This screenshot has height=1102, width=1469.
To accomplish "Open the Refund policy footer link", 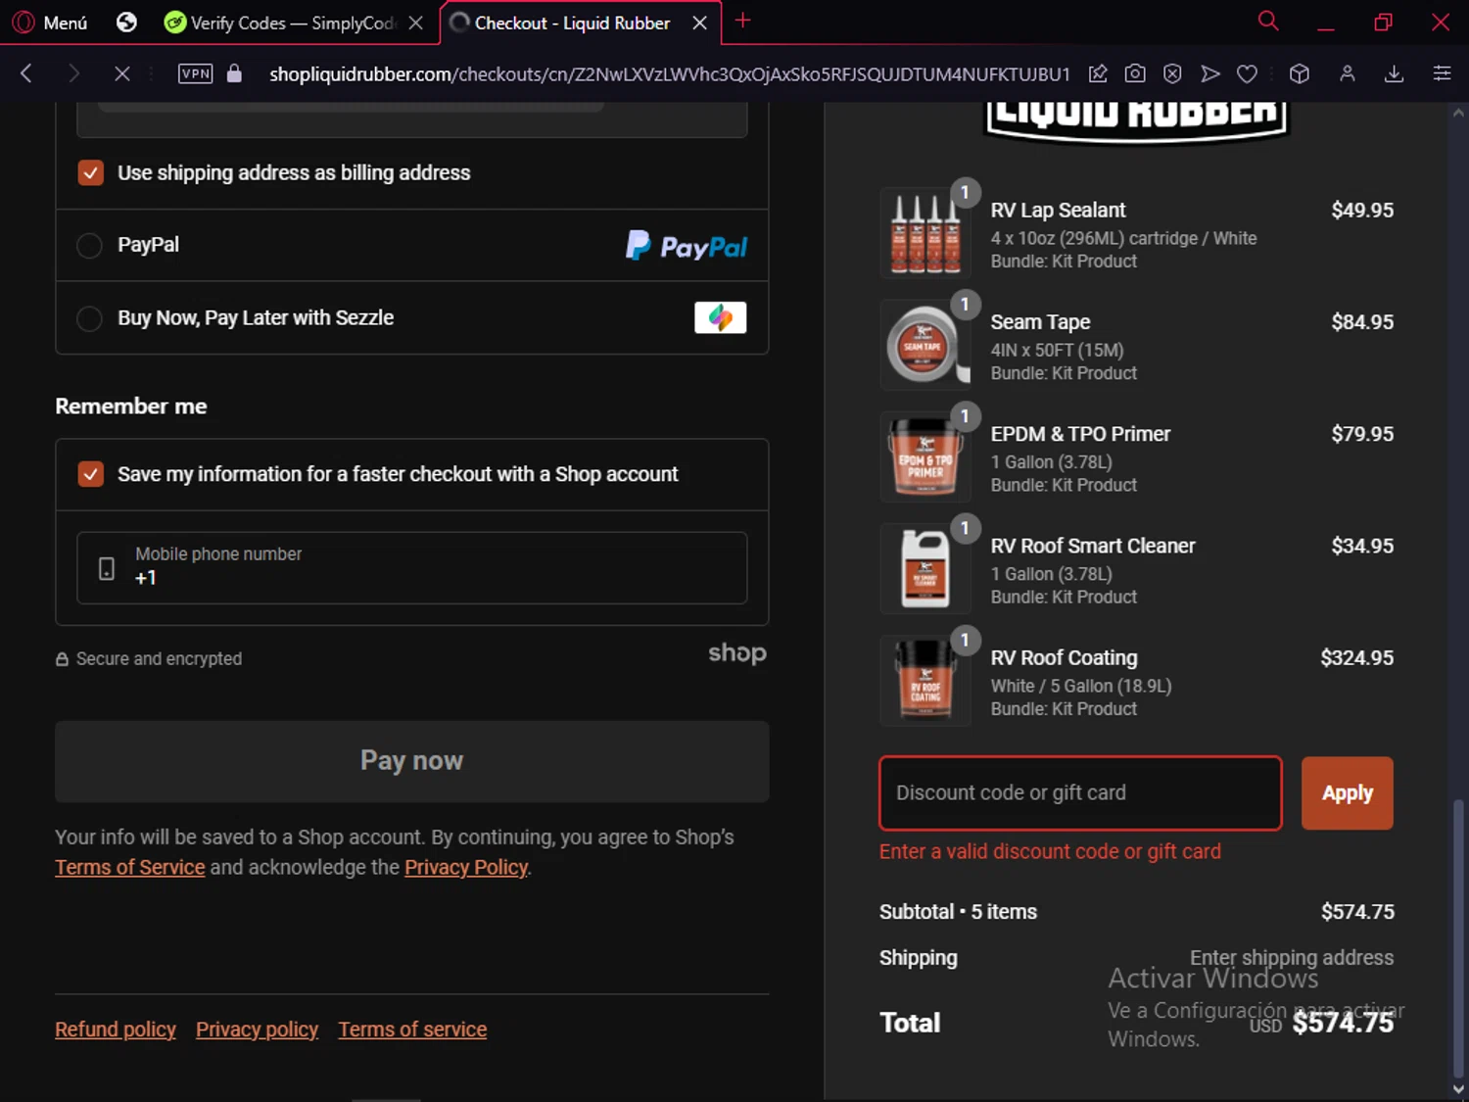I will tap(116, 1030).
